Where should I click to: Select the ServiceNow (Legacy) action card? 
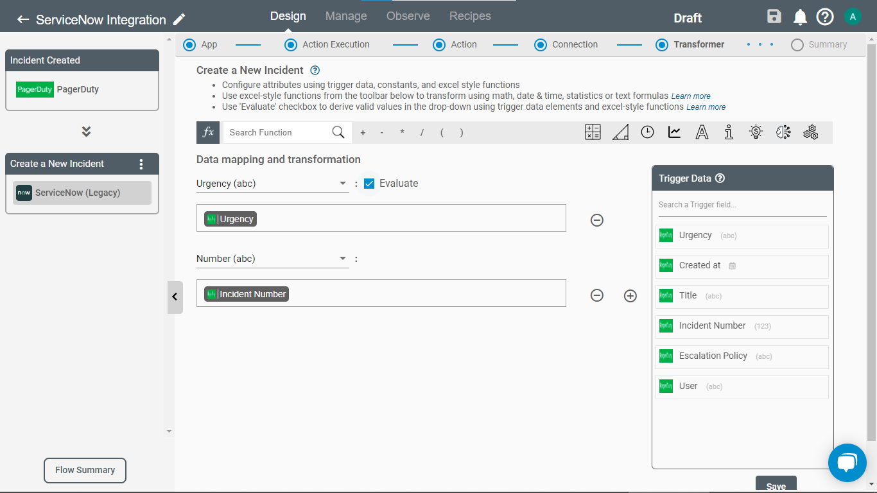(x=82, y=193)
